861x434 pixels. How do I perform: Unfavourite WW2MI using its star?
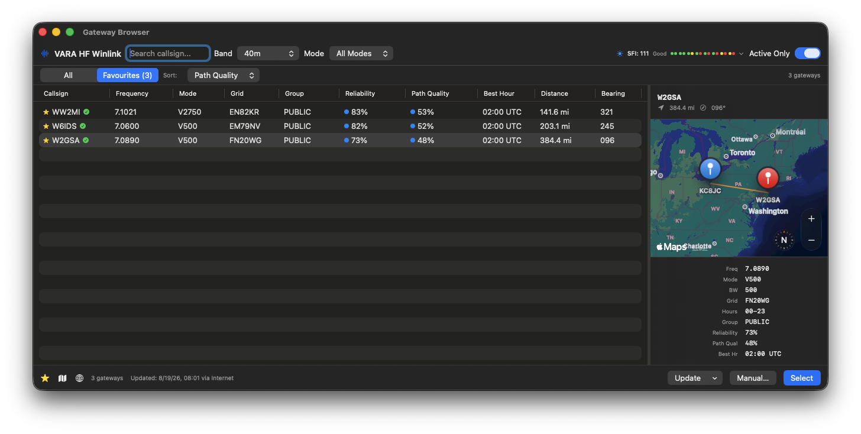coord(46,112)
